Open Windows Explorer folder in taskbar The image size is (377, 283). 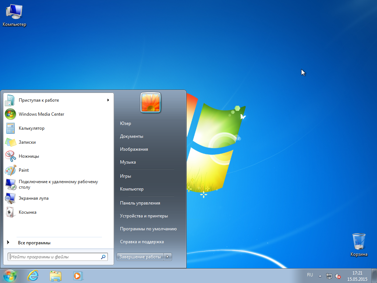pos(56,276)
